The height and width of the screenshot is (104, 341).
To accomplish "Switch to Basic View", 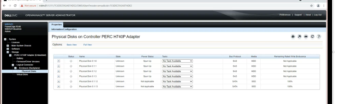I will [72, 45].
